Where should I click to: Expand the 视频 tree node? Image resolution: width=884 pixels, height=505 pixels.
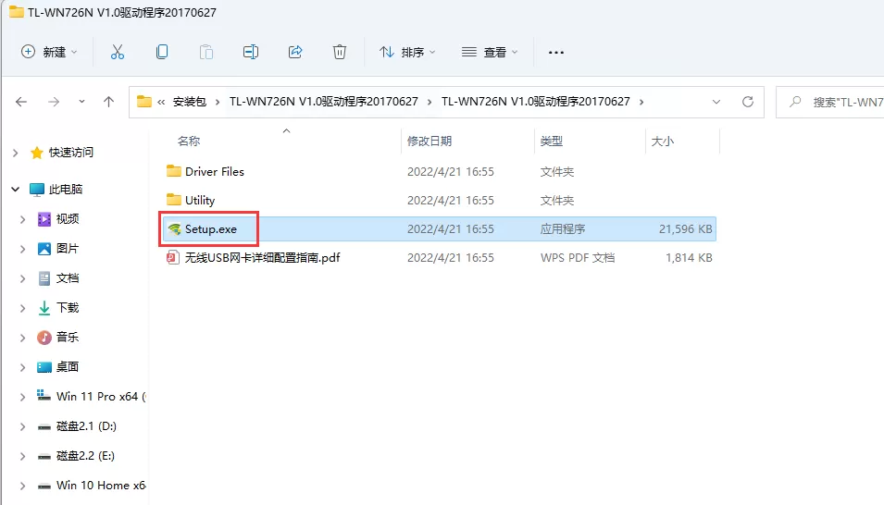click(22, 219)
